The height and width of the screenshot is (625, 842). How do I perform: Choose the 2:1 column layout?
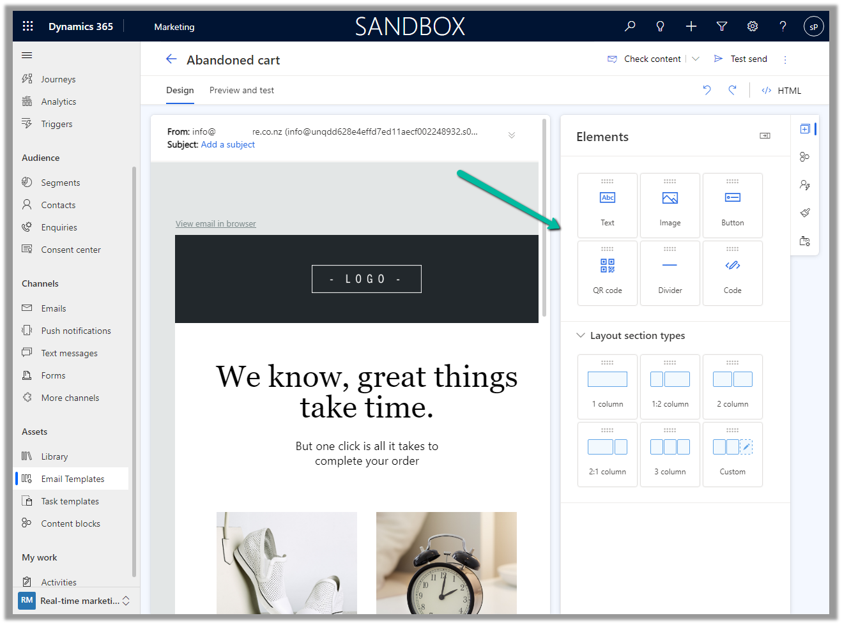point(608,455)
